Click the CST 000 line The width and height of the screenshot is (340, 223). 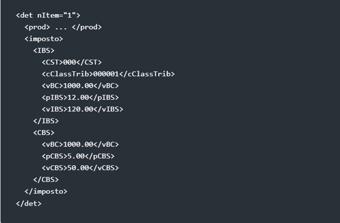72,62
